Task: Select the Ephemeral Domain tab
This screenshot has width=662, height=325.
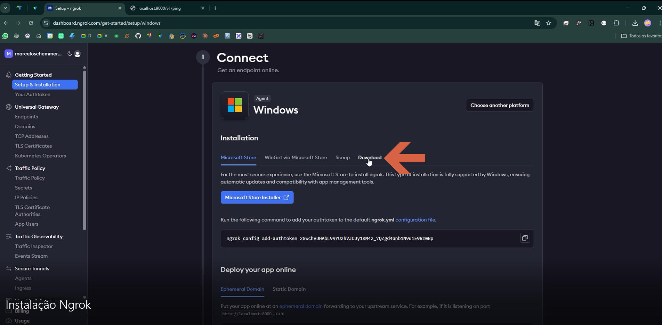Action: point(242,289)
